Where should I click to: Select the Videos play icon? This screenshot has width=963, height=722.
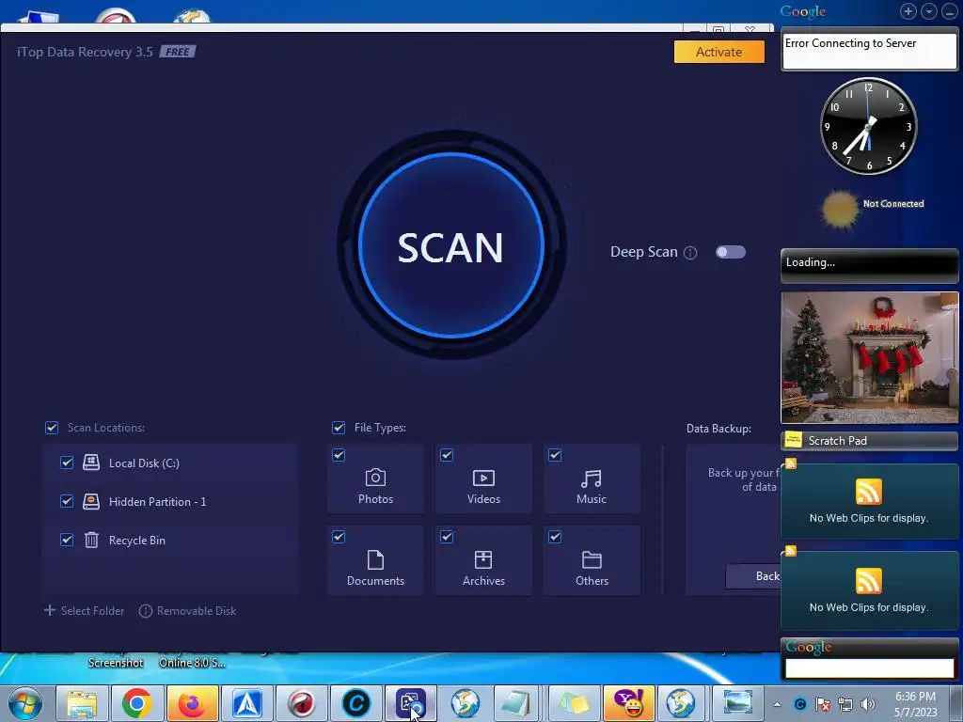(x=483, y=478)
